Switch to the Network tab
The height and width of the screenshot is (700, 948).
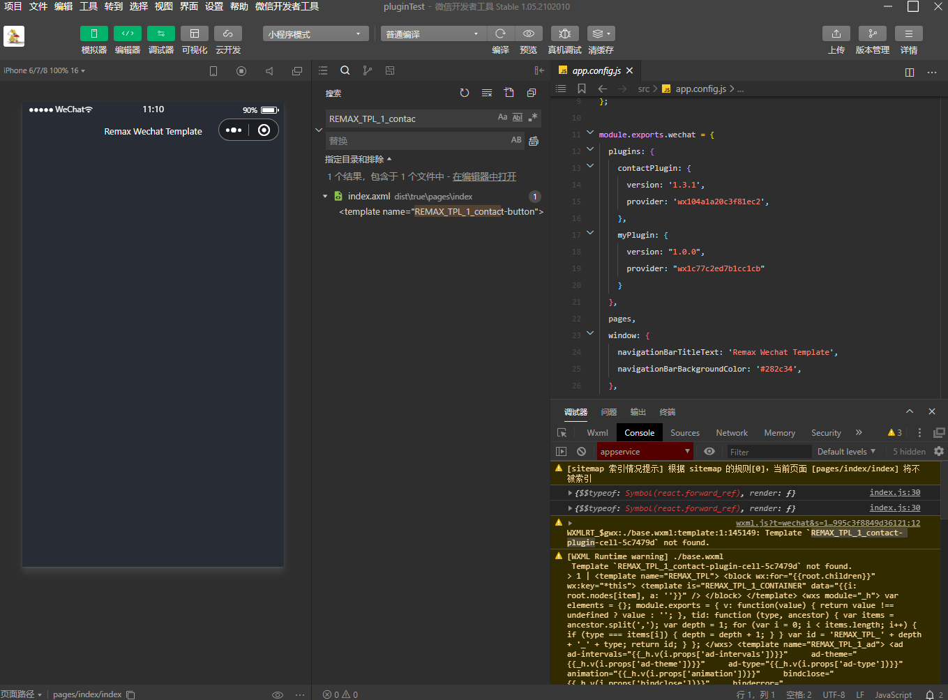point(731,433)
